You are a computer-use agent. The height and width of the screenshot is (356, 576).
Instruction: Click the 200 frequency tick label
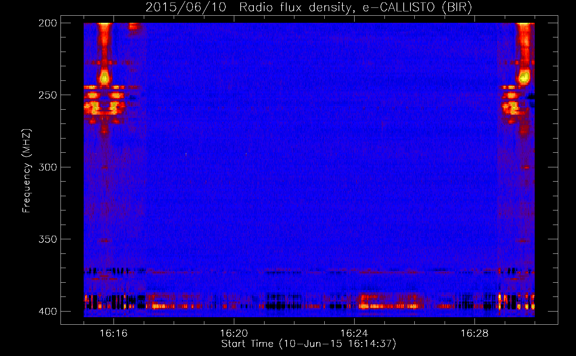tap(48, 23)
